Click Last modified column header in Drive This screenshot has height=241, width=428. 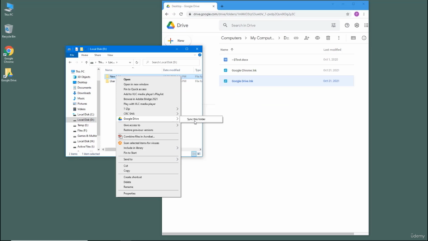332,50
